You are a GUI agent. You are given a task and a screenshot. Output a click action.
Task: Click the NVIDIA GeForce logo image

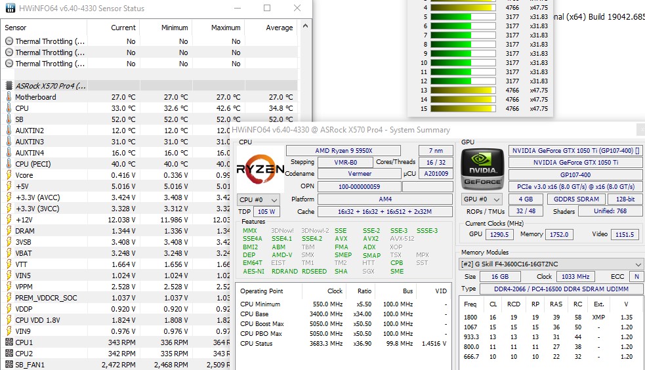[x=482, y=169]
